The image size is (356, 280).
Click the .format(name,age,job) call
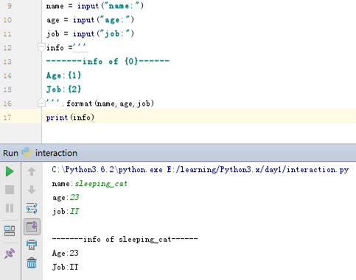coord(108,104)
